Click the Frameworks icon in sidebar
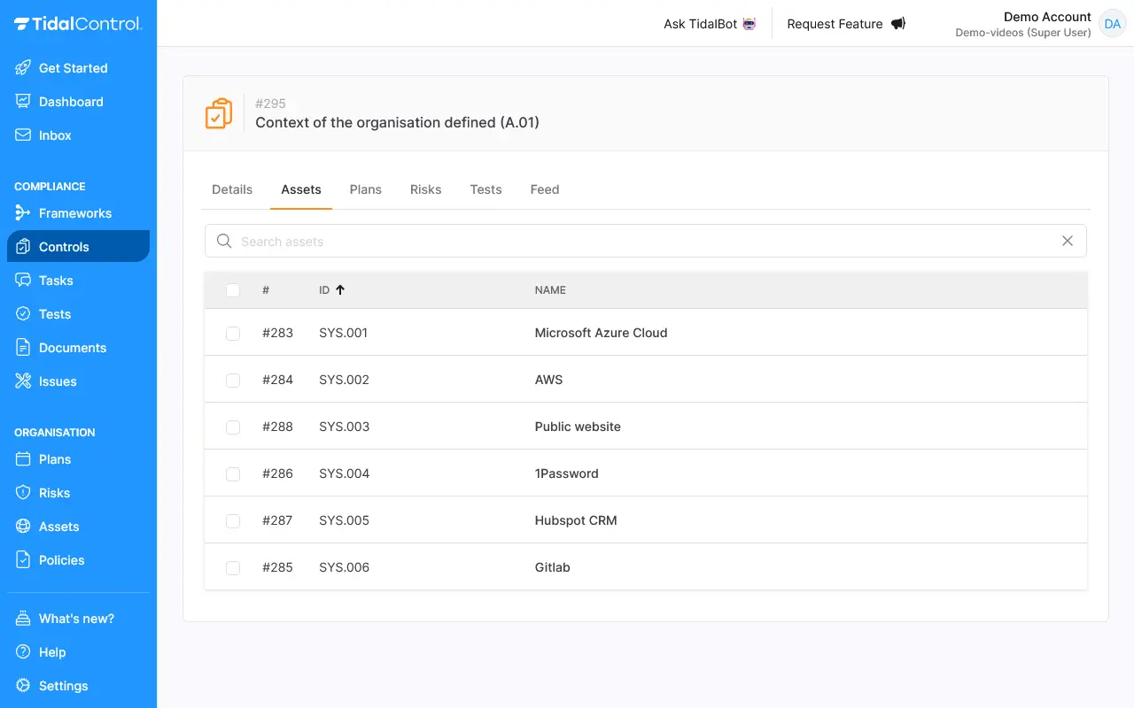1134x708 pixels. coord(23,213)
